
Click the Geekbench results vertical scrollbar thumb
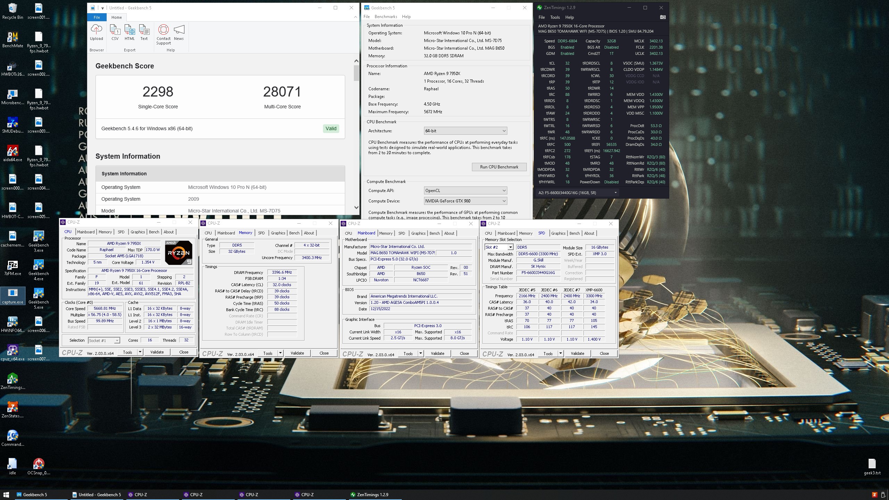pyautogui.click(x=356, y=73)
